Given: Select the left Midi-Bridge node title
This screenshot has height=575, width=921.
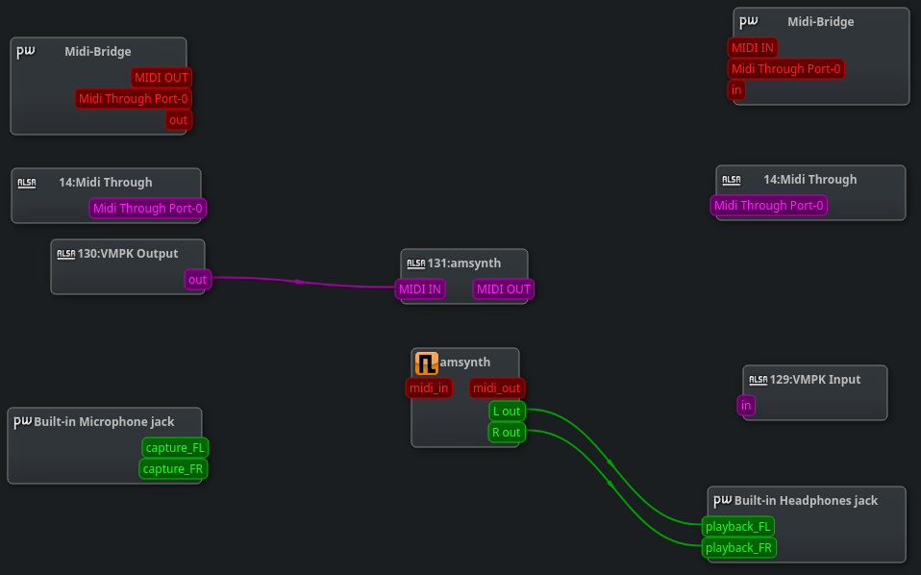Looking at the screenshot, I should point(98,52).
